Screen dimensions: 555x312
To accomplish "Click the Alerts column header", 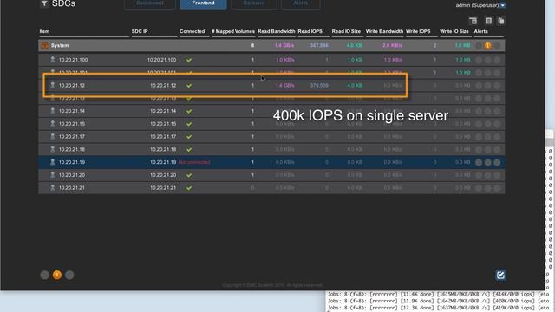I will point(480,31).
